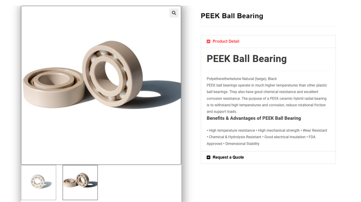This screenshot has height=202, width=361.
Task: Click the large PEEK Ball Bearing heading
Action: 246,59
